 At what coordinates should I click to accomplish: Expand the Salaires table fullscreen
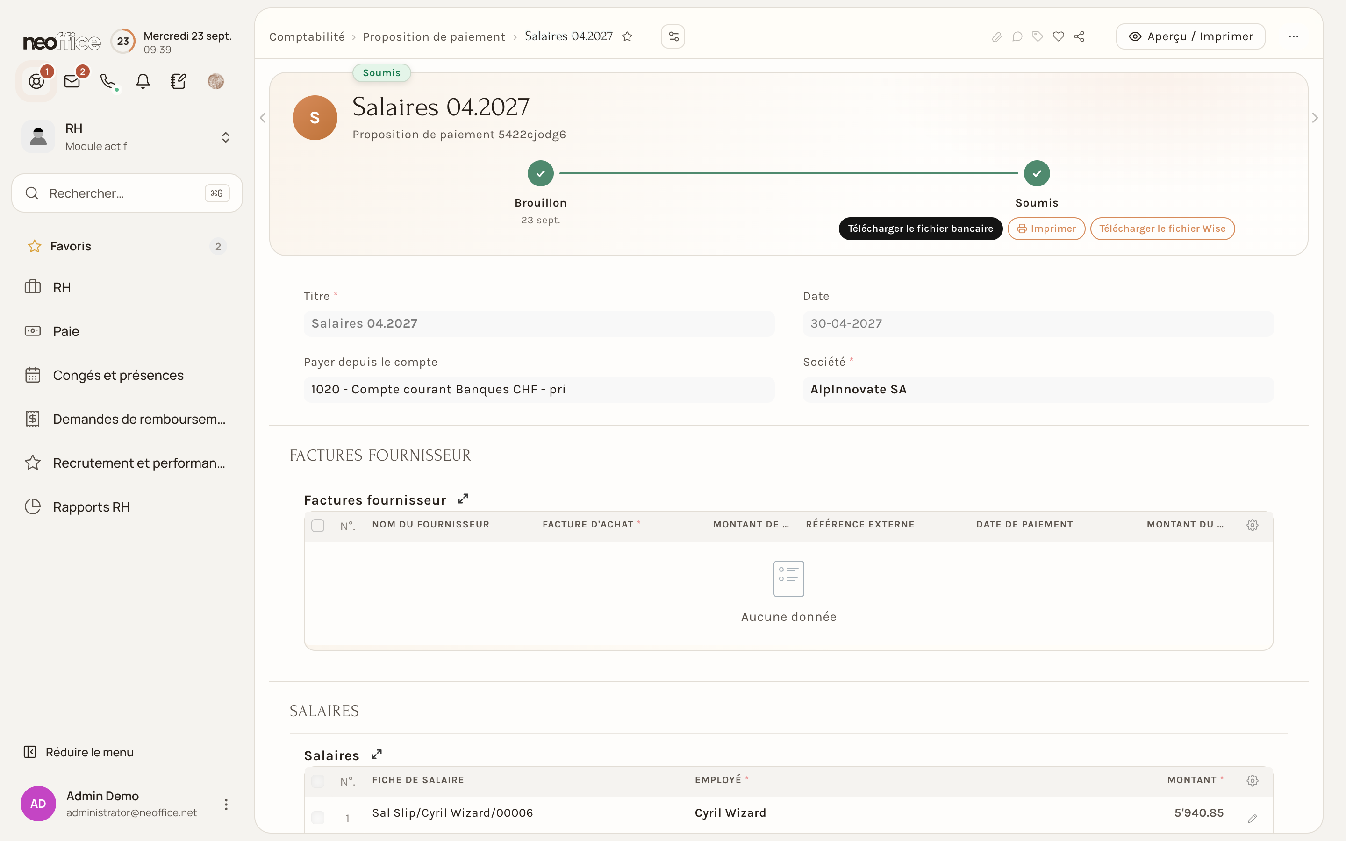[x=377, y=754]
